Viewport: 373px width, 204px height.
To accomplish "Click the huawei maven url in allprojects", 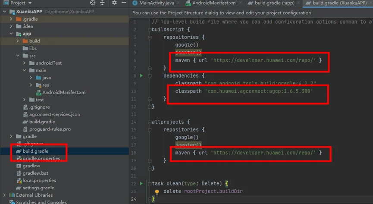I will [263, 153].
